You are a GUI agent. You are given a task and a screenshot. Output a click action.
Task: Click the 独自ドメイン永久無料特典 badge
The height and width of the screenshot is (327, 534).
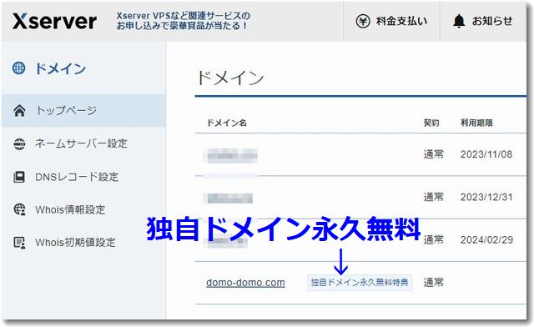pyautogui.click(x=360, y=283)
